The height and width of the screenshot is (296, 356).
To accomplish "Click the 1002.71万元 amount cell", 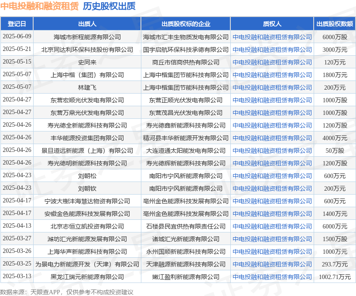I will 335,277.
